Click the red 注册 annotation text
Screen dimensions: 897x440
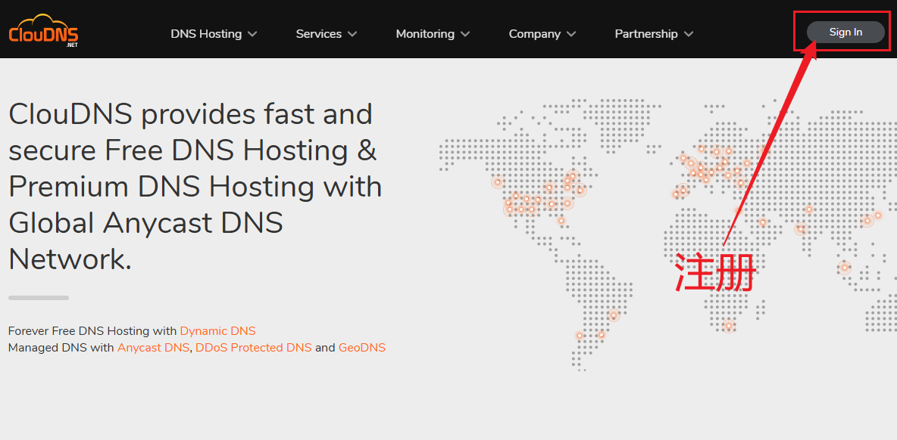pyautogui.click(x=714, y=271)
